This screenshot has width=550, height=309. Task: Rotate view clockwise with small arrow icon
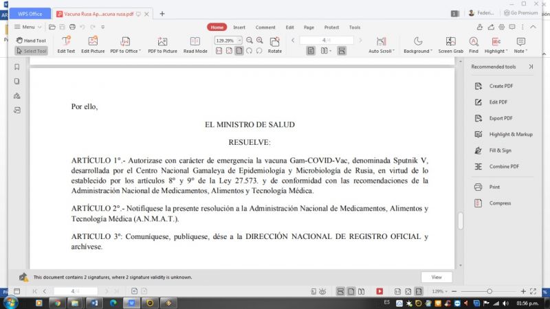pos(249,51)
